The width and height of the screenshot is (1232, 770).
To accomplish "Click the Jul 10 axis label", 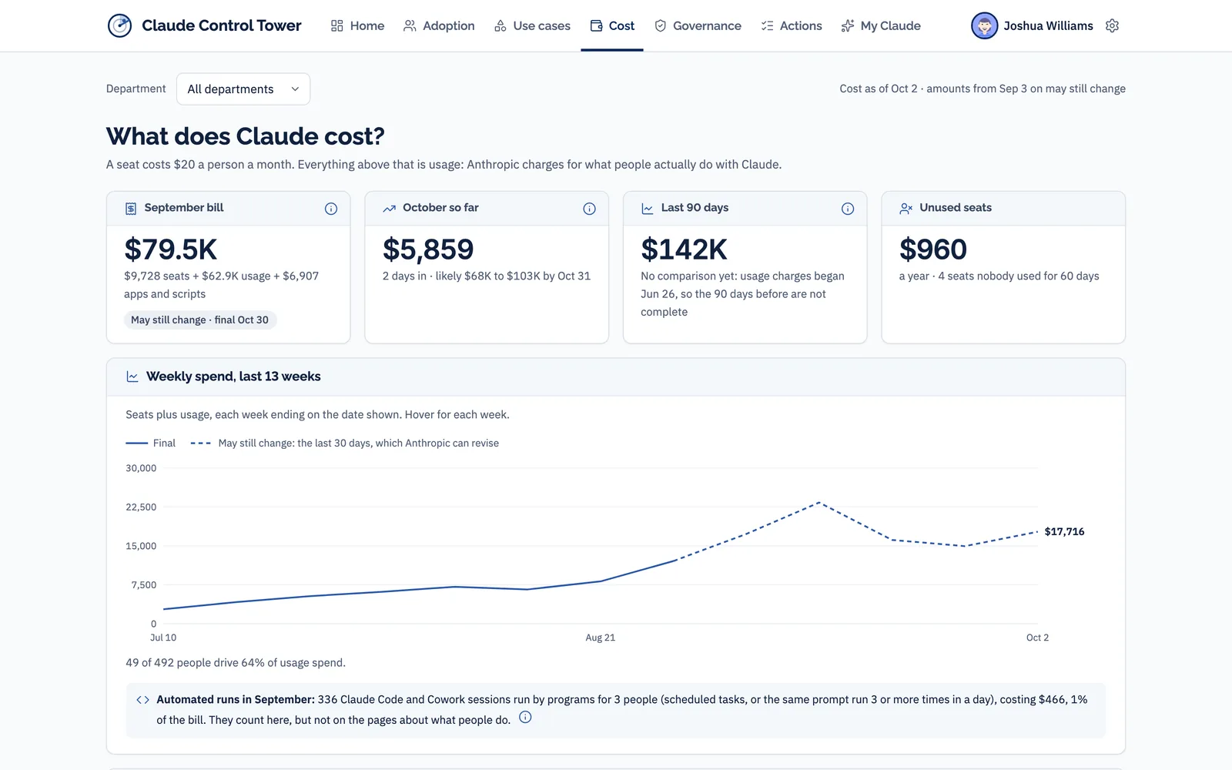I will 163,638.
